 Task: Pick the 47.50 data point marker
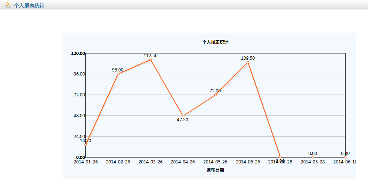point(183,116)
